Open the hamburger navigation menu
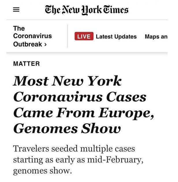Viewport: 178px width, 182px height. 16,10
